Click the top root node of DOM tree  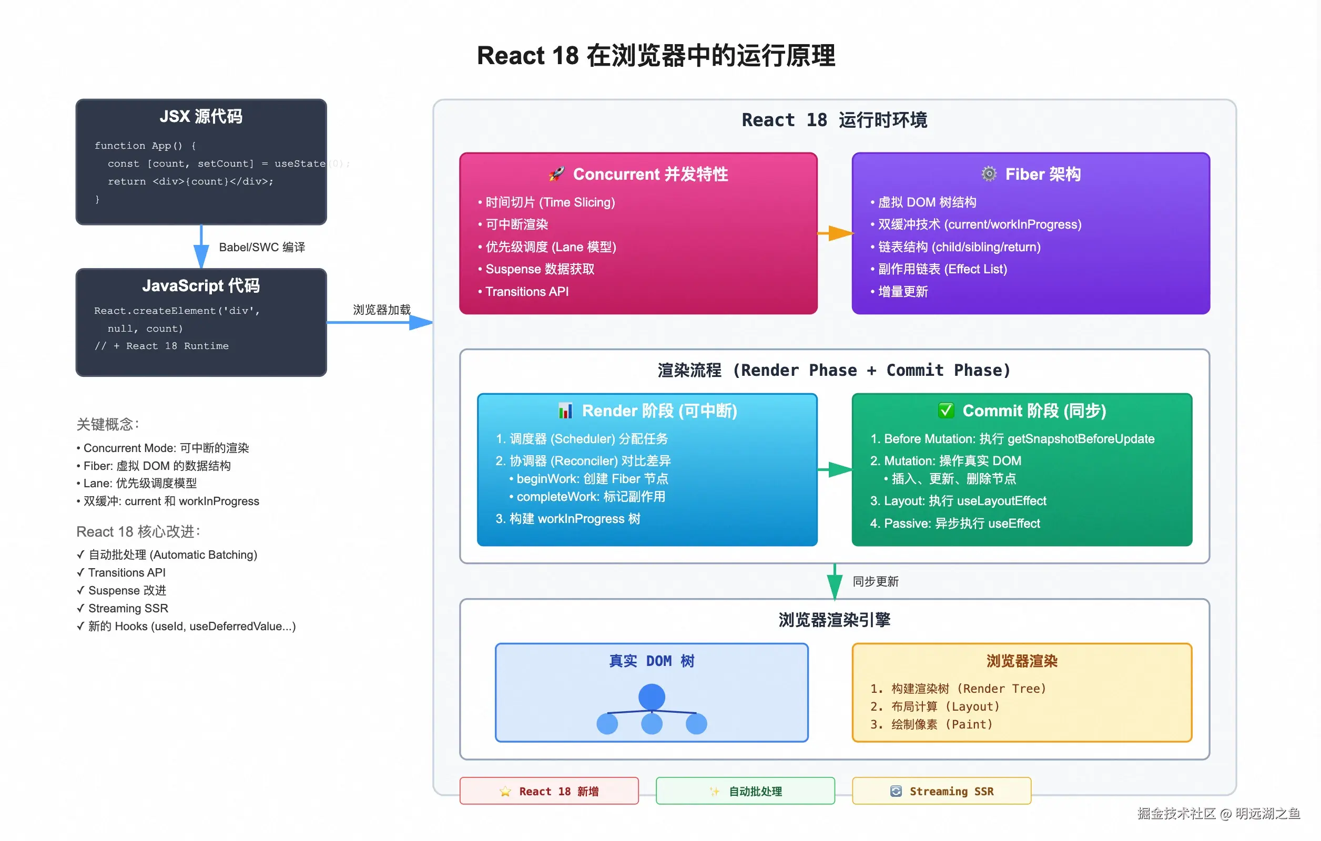tap(652, 697)
